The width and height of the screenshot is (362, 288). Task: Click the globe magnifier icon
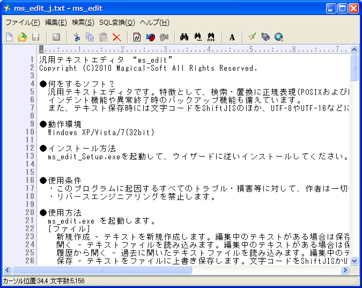coord(279,37)
